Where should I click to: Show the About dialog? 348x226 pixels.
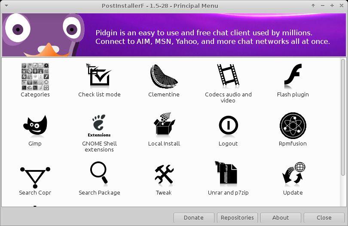pyautogui.click(x=281, y=217)
